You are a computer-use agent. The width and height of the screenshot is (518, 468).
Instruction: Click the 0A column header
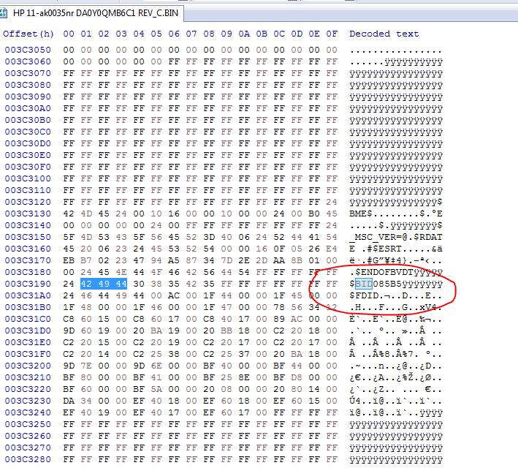(x=244, y=34)
